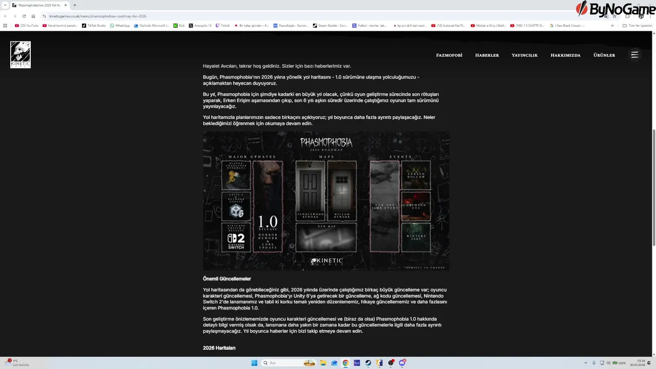Click the Nintendo Switch 2 release tile
Viewport: 656px width, 369px height.
[236, 237]
